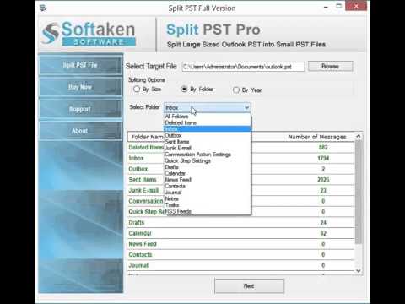Open the Support sidebar button

point(80,109)
